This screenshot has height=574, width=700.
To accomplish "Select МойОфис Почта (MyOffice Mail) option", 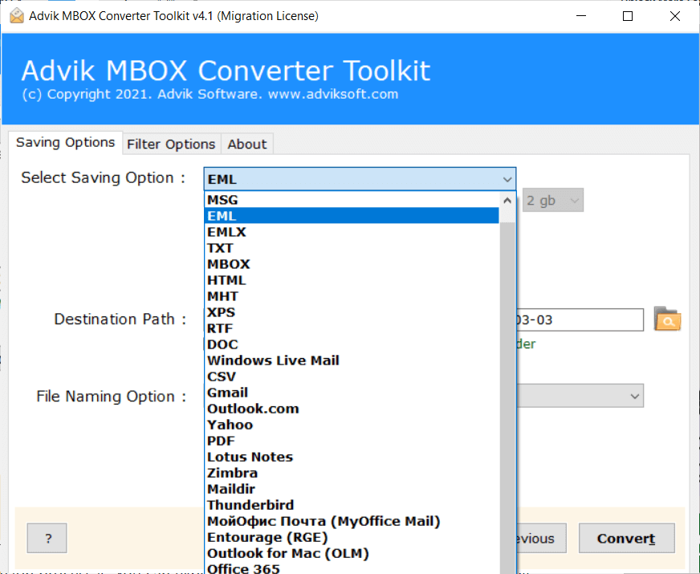I will click(x=352, y=521).
